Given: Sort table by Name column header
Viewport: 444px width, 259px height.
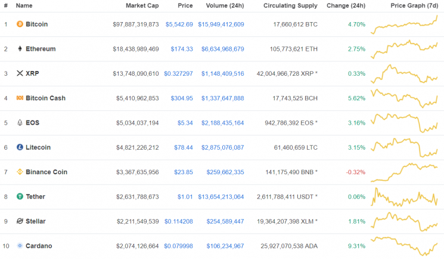Looking at the screenshot, I should (x=24, y=5).
